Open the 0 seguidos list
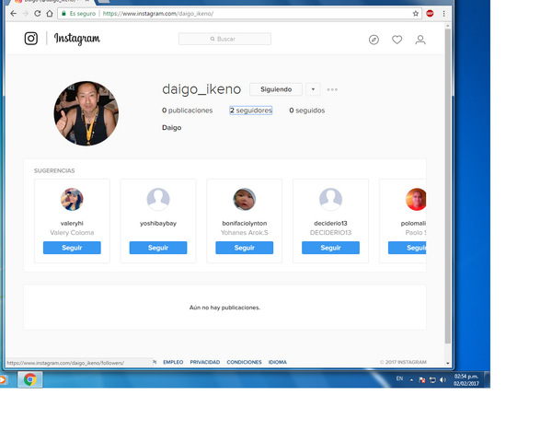 pyautogui.click(x=307, y=110)
